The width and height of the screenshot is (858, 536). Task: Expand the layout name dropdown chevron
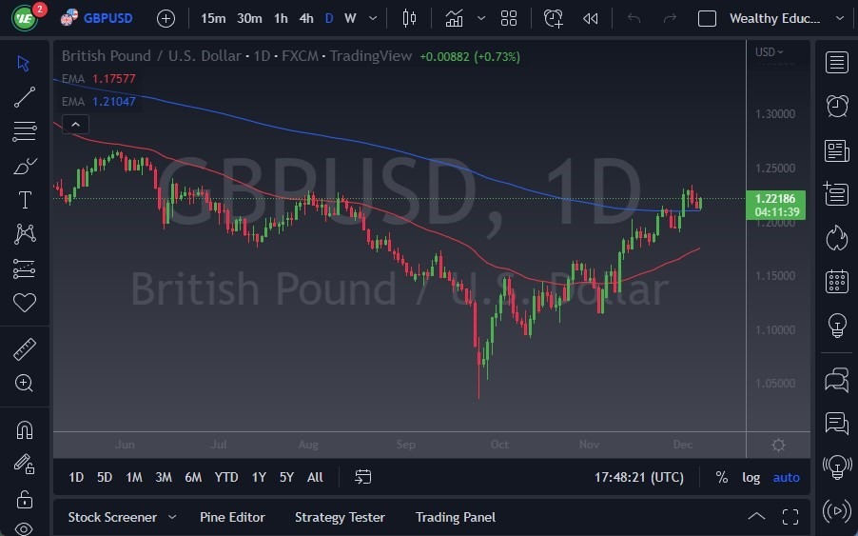click(840, 19)
